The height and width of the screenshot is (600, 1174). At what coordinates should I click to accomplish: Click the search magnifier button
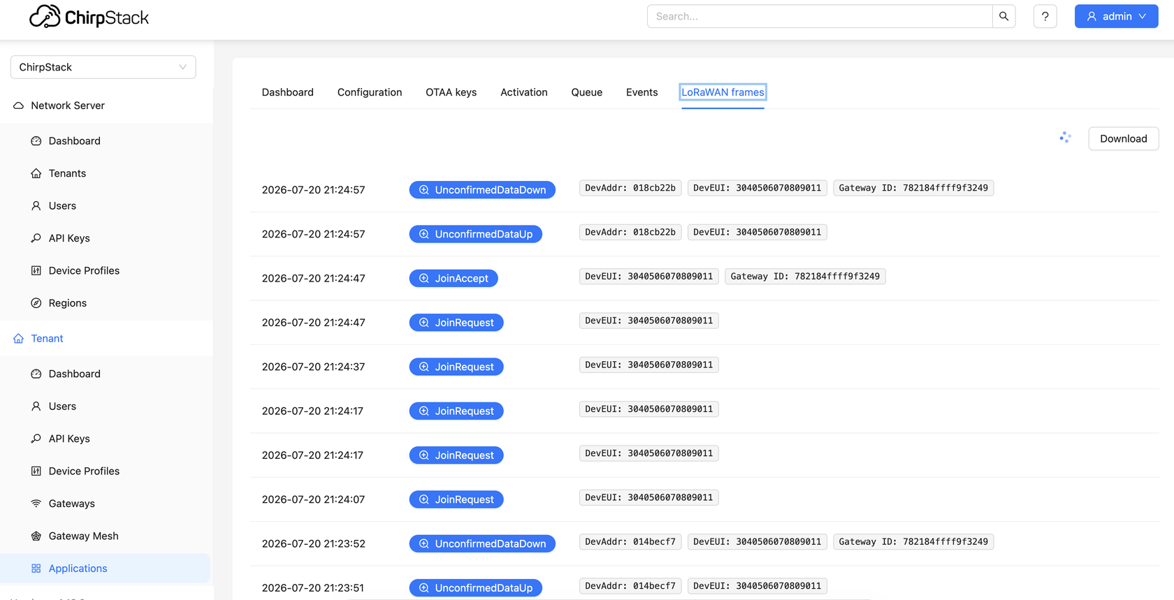pyautogui.click(x=1003, y=16)
